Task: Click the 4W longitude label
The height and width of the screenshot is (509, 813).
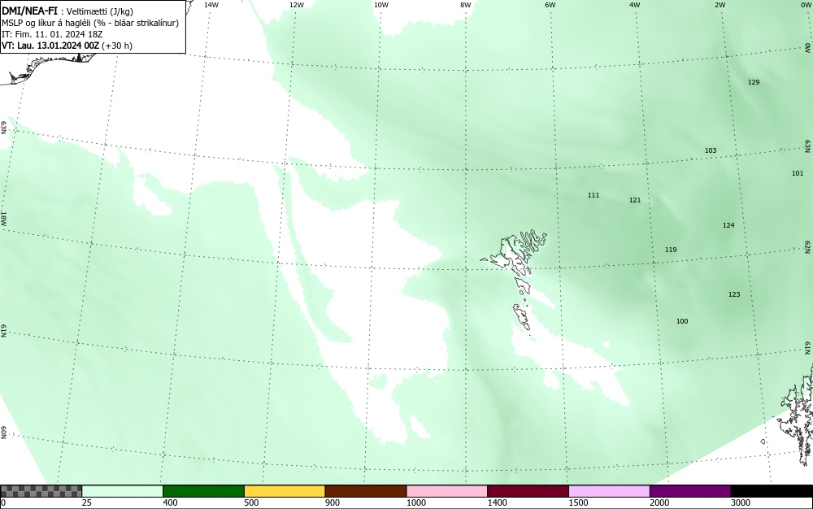Action: tap(635, 5)
